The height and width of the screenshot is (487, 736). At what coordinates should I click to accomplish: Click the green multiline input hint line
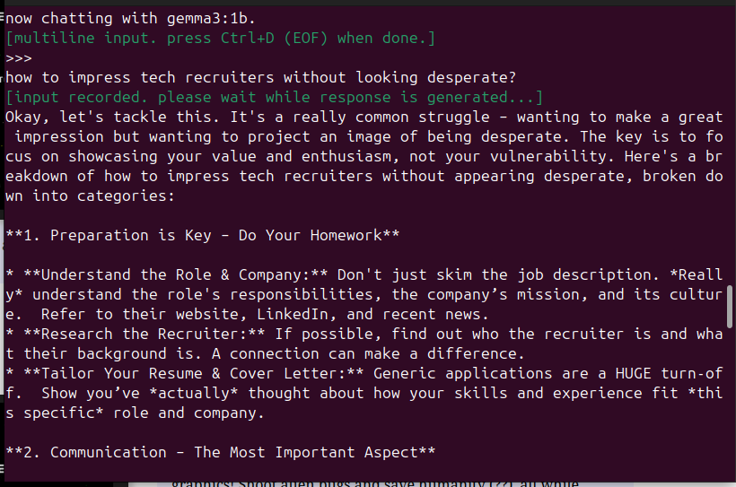(221, 38)
